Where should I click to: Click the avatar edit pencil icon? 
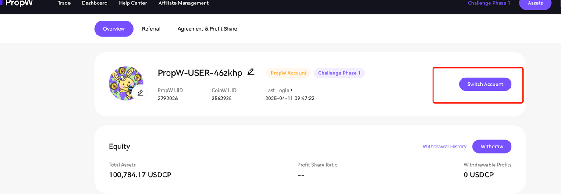[140, 92]
